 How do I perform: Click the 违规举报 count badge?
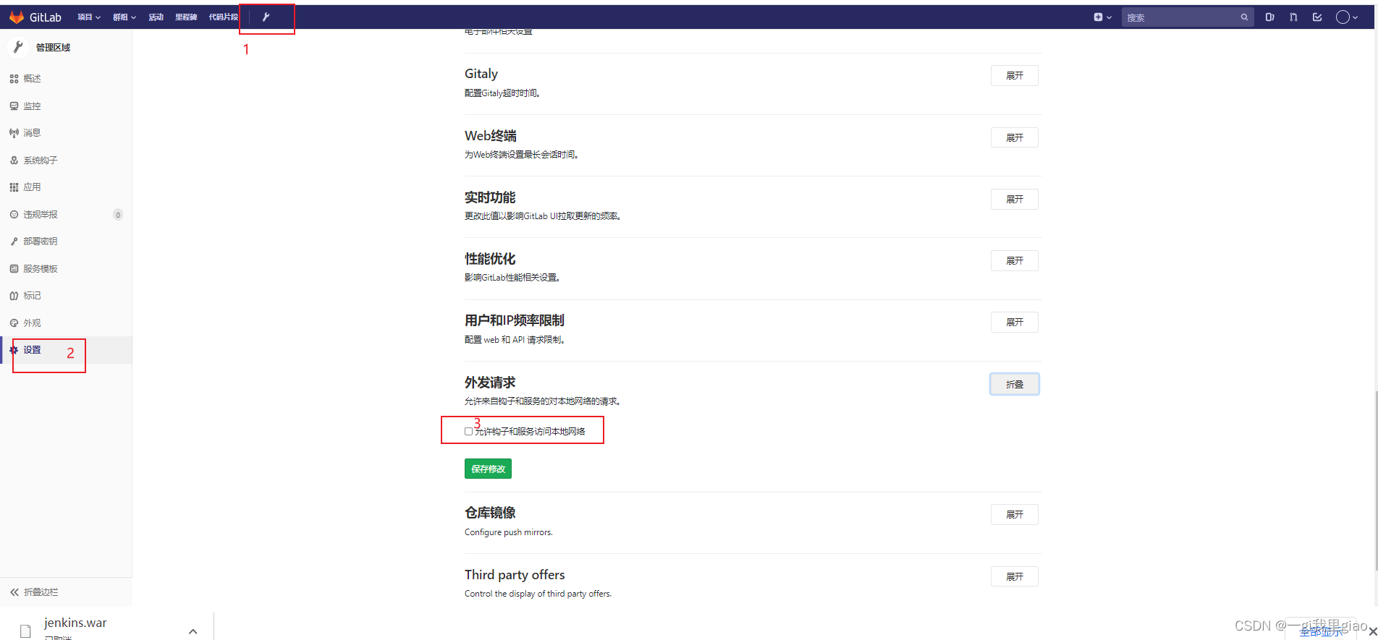click(118, 215)
